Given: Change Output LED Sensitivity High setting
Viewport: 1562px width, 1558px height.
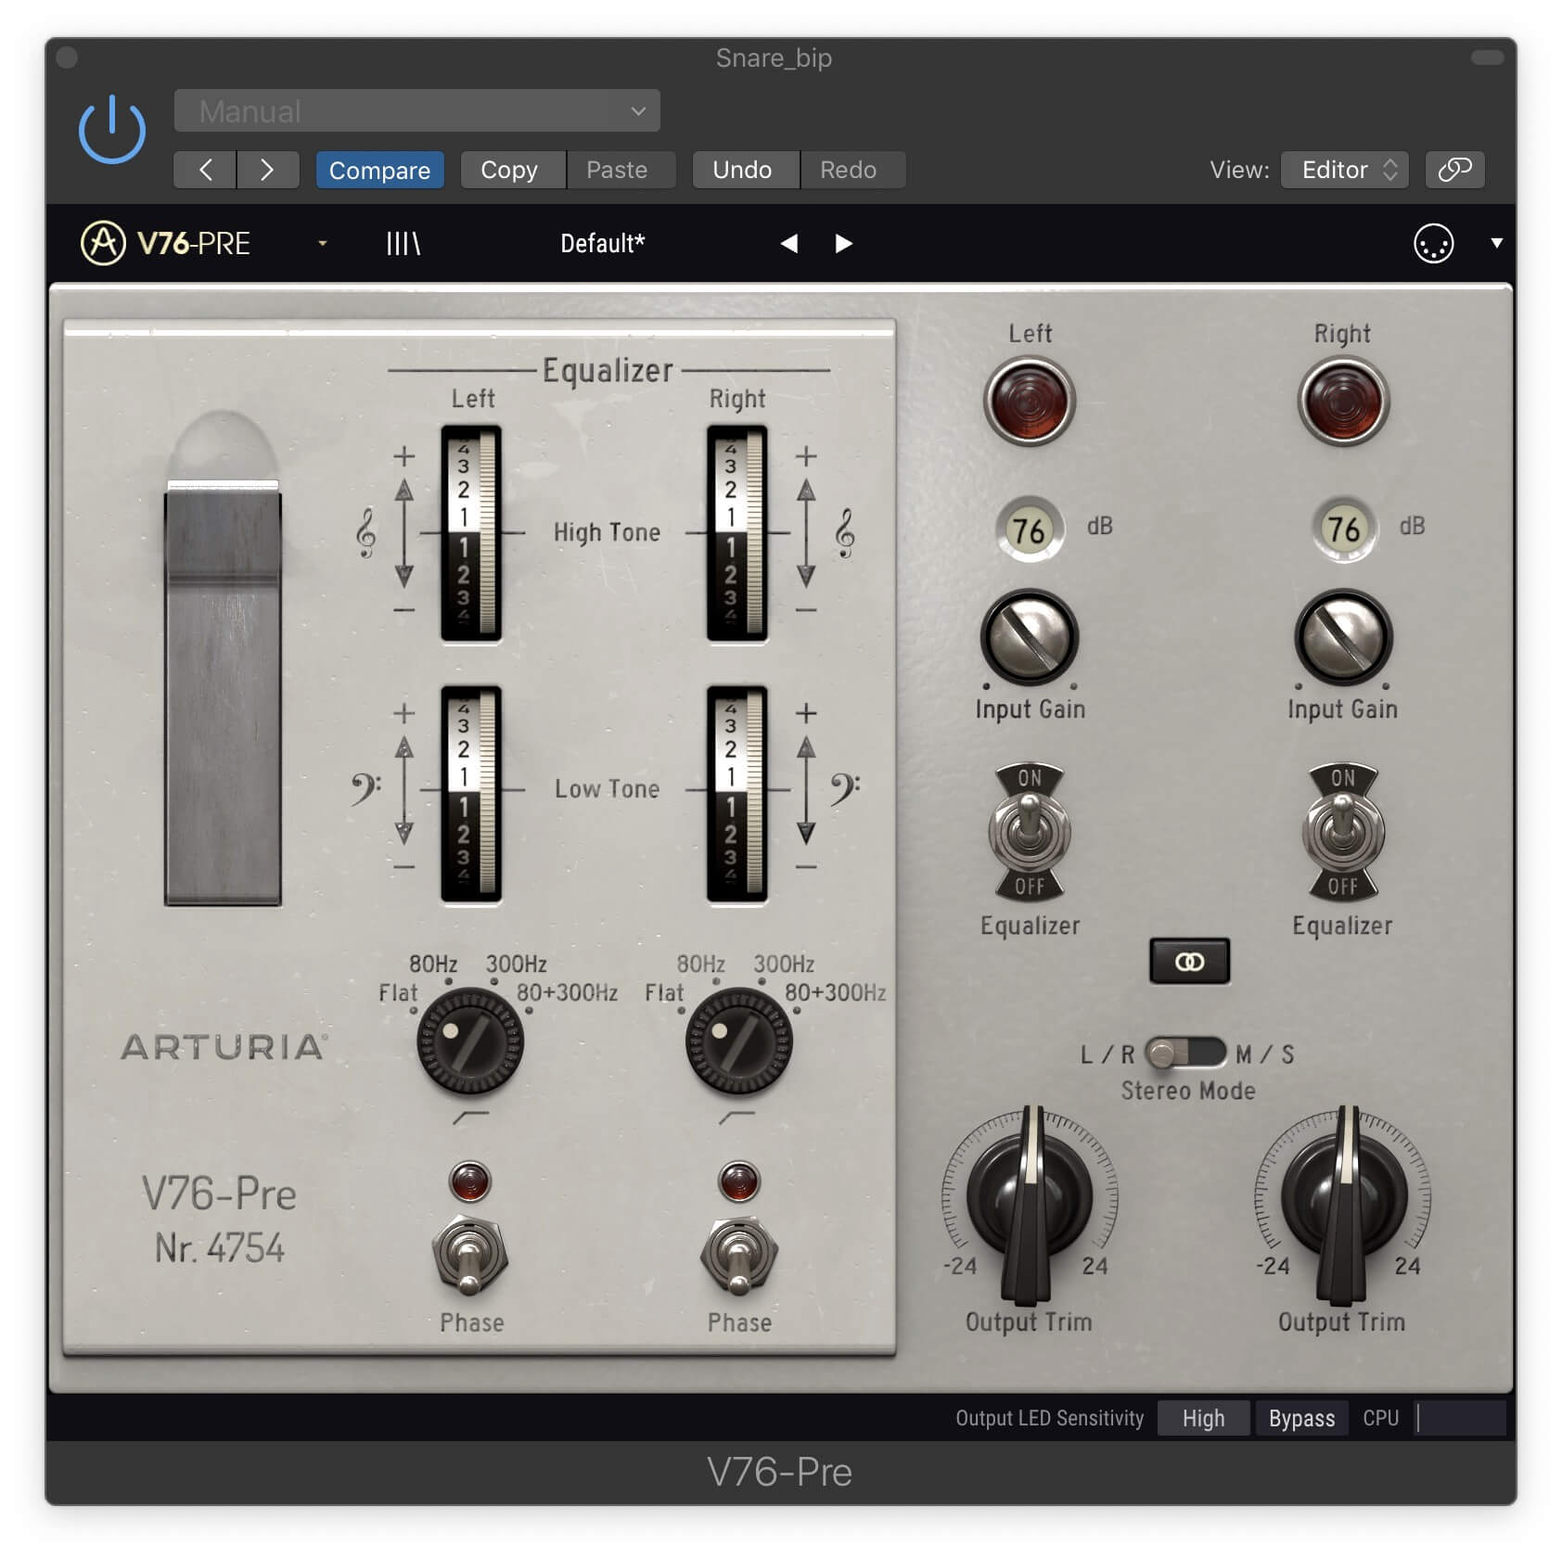Looking at the screenshot, I should tap(1203, 1418).
